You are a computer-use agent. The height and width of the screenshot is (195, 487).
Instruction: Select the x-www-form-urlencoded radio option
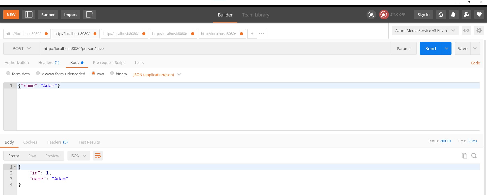[x=38, y=73]
